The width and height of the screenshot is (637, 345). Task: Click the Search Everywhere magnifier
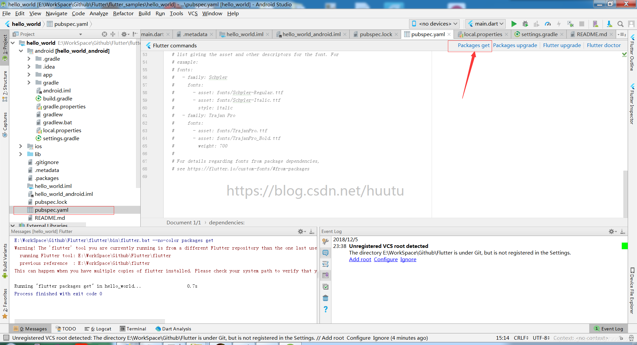click(620, 24)
